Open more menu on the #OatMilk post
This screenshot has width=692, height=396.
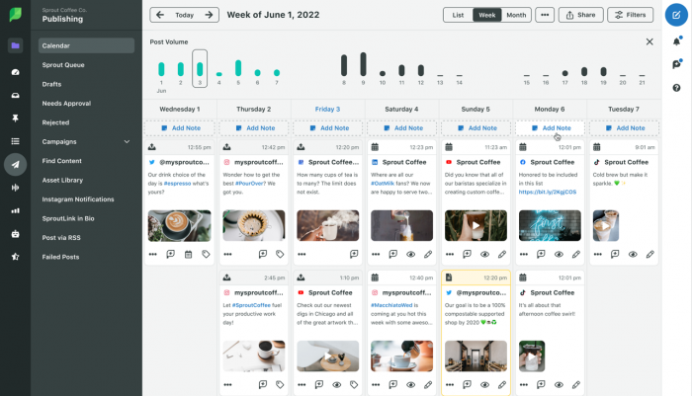tap(376, 254)
